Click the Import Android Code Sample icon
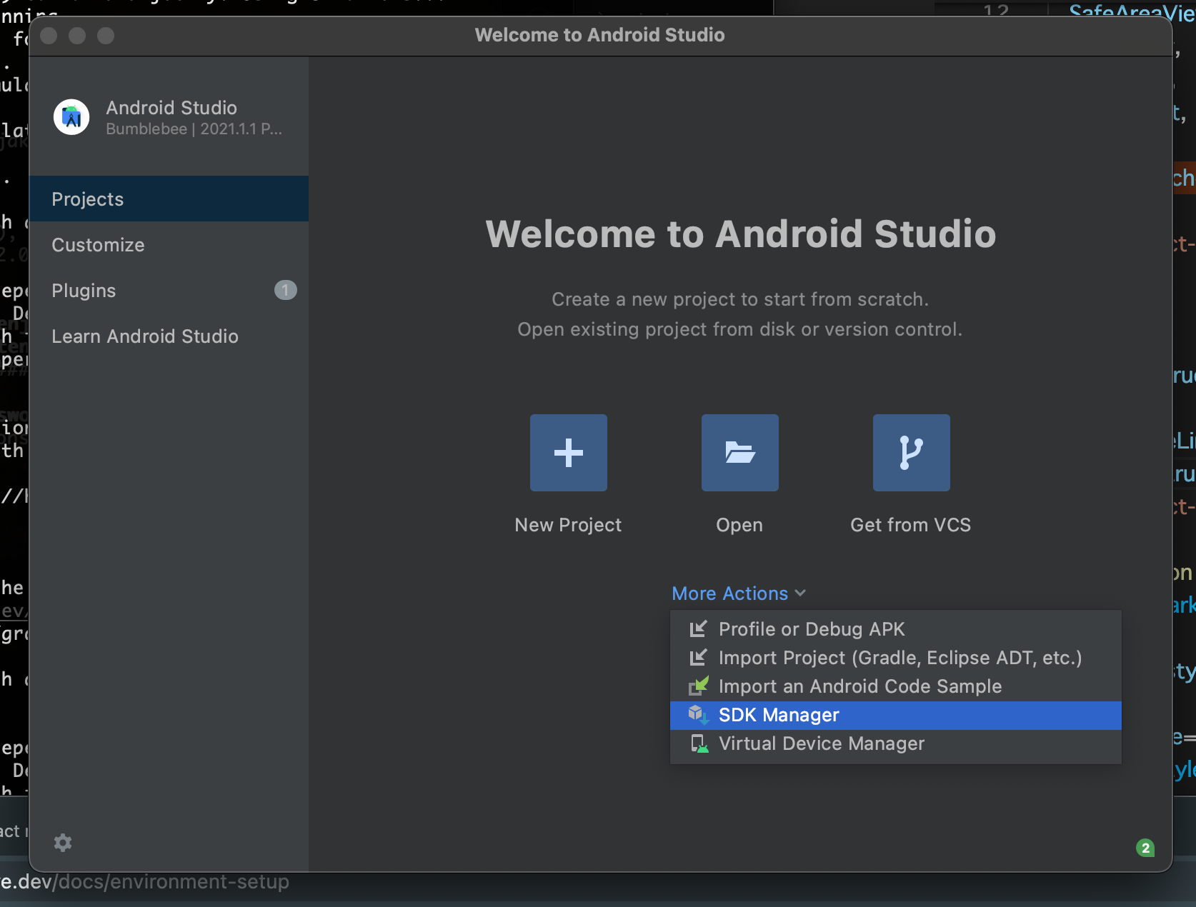This screenshot has width=1196, height=907. [698, 686]
